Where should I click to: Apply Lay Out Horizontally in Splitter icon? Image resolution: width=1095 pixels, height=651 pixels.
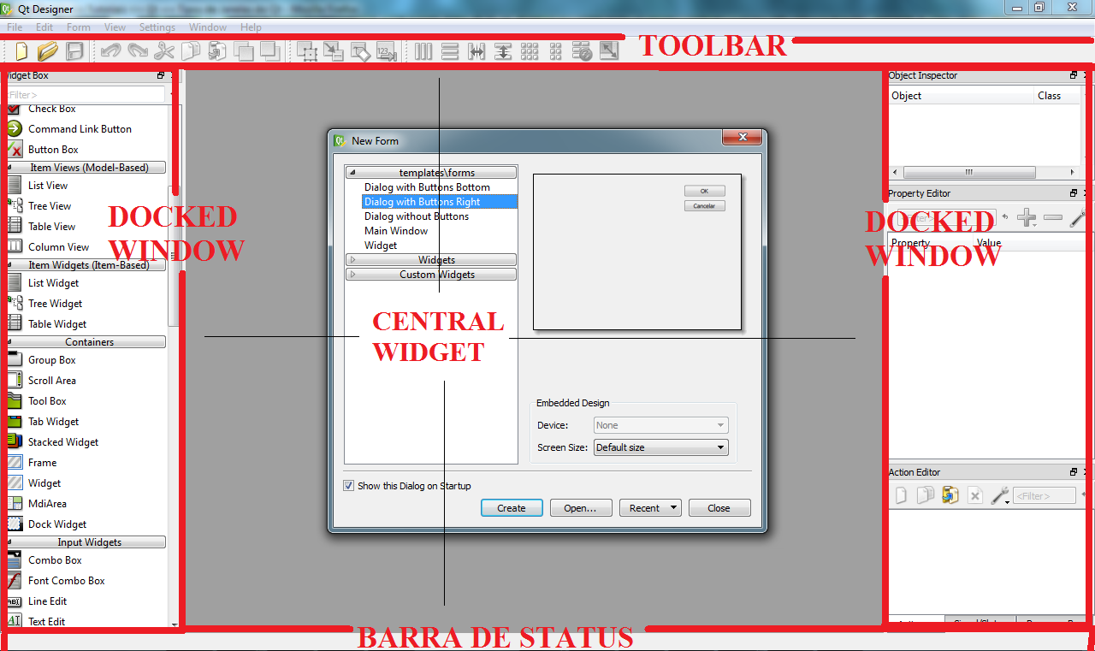pos(476,51)
